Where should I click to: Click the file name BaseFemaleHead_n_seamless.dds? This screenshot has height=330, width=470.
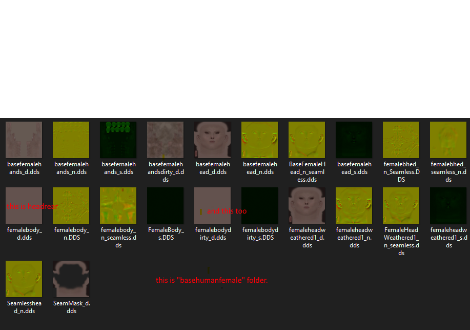[x=307, y=172]
